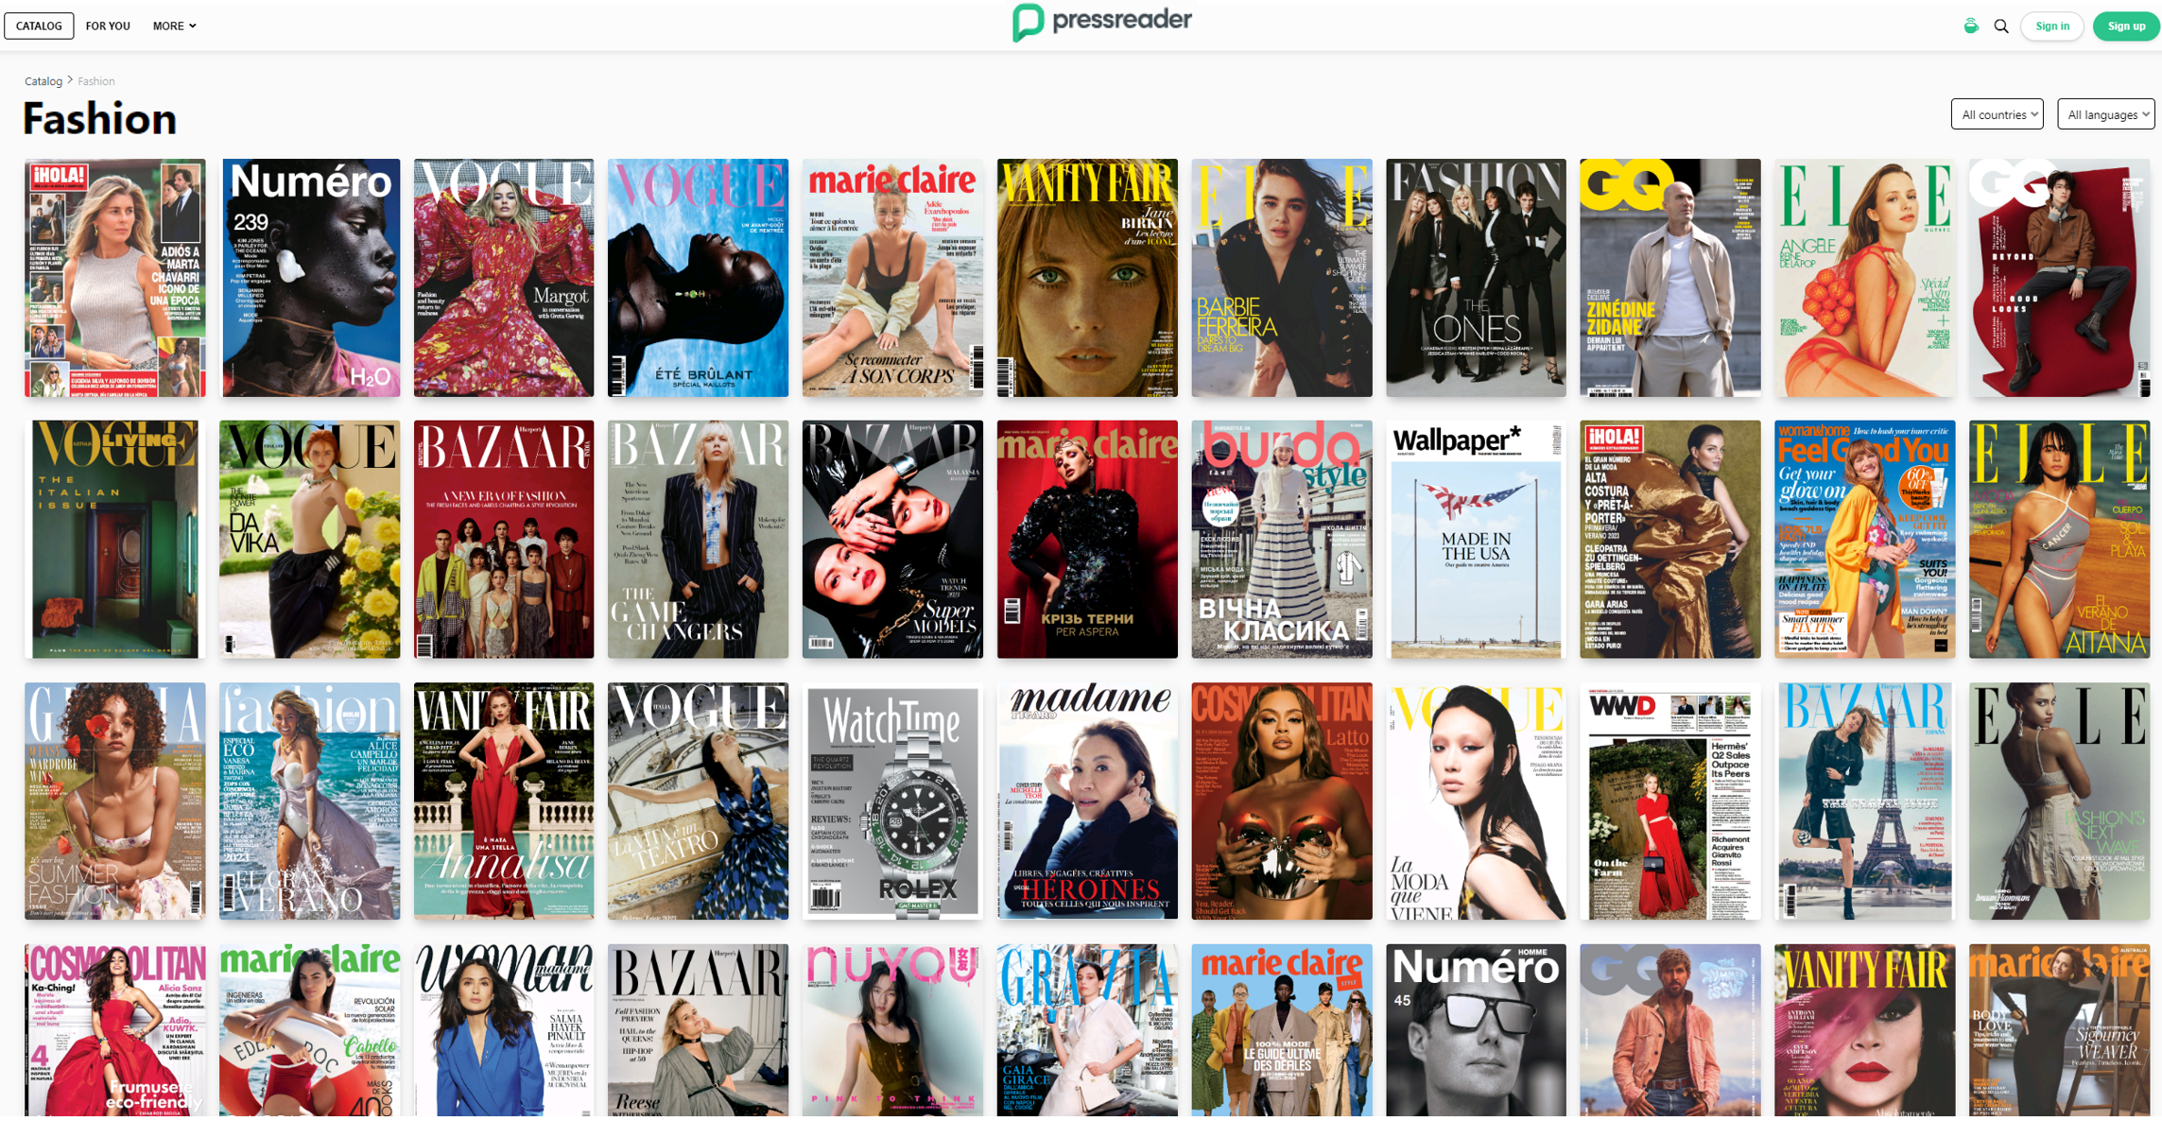Open Burda Style magazine cover
The width and height of the screenshot is (2162, 1121).
[x=1282, y=540]
